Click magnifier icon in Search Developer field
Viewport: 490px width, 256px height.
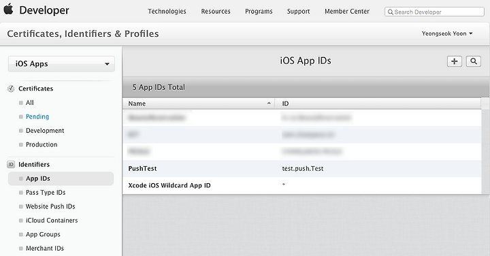pyautogui.click(x=391, y=12)
